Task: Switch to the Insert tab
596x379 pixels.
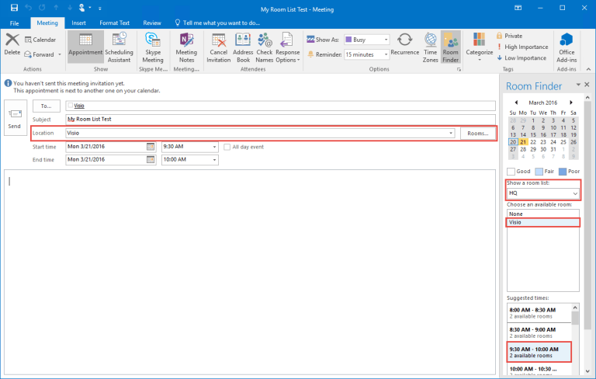Action: click(78, 23)
